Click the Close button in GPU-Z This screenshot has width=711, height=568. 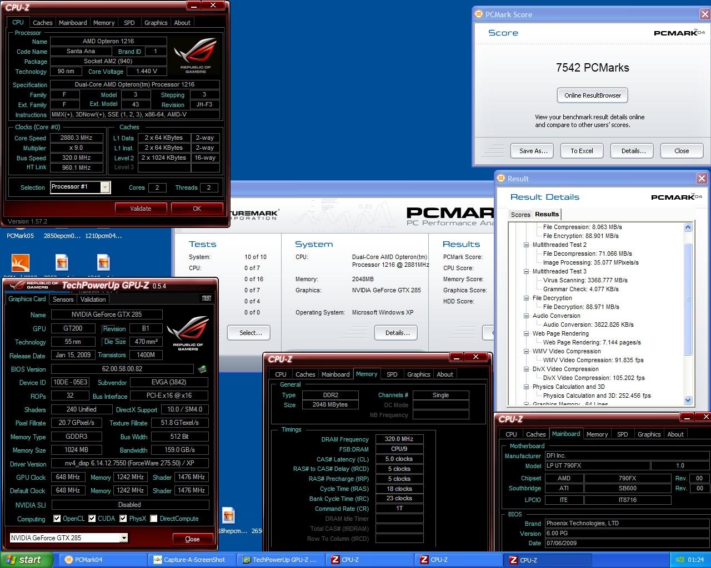point(192,539)
